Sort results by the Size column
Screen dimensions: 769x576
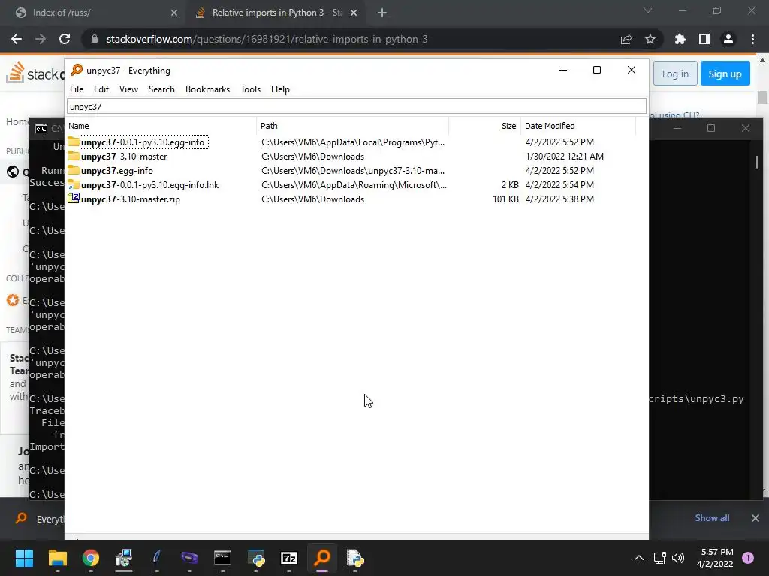point(484,126)
